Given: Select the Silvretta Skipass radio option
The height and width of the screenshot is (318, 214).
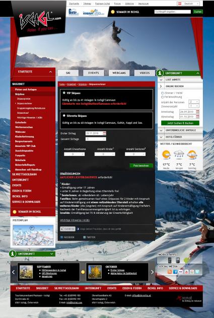Looking at the screenshot, I should 64,116.
